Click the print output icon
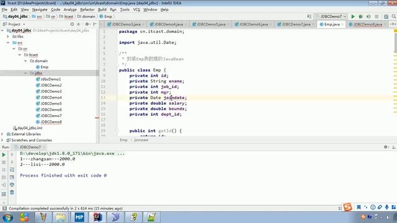Screen dimensions: 397x223 (12, 185)
